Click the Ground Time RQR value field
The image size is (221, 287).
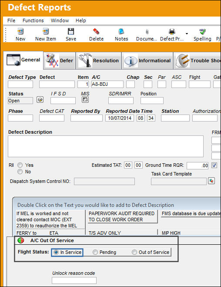(198, 165)
